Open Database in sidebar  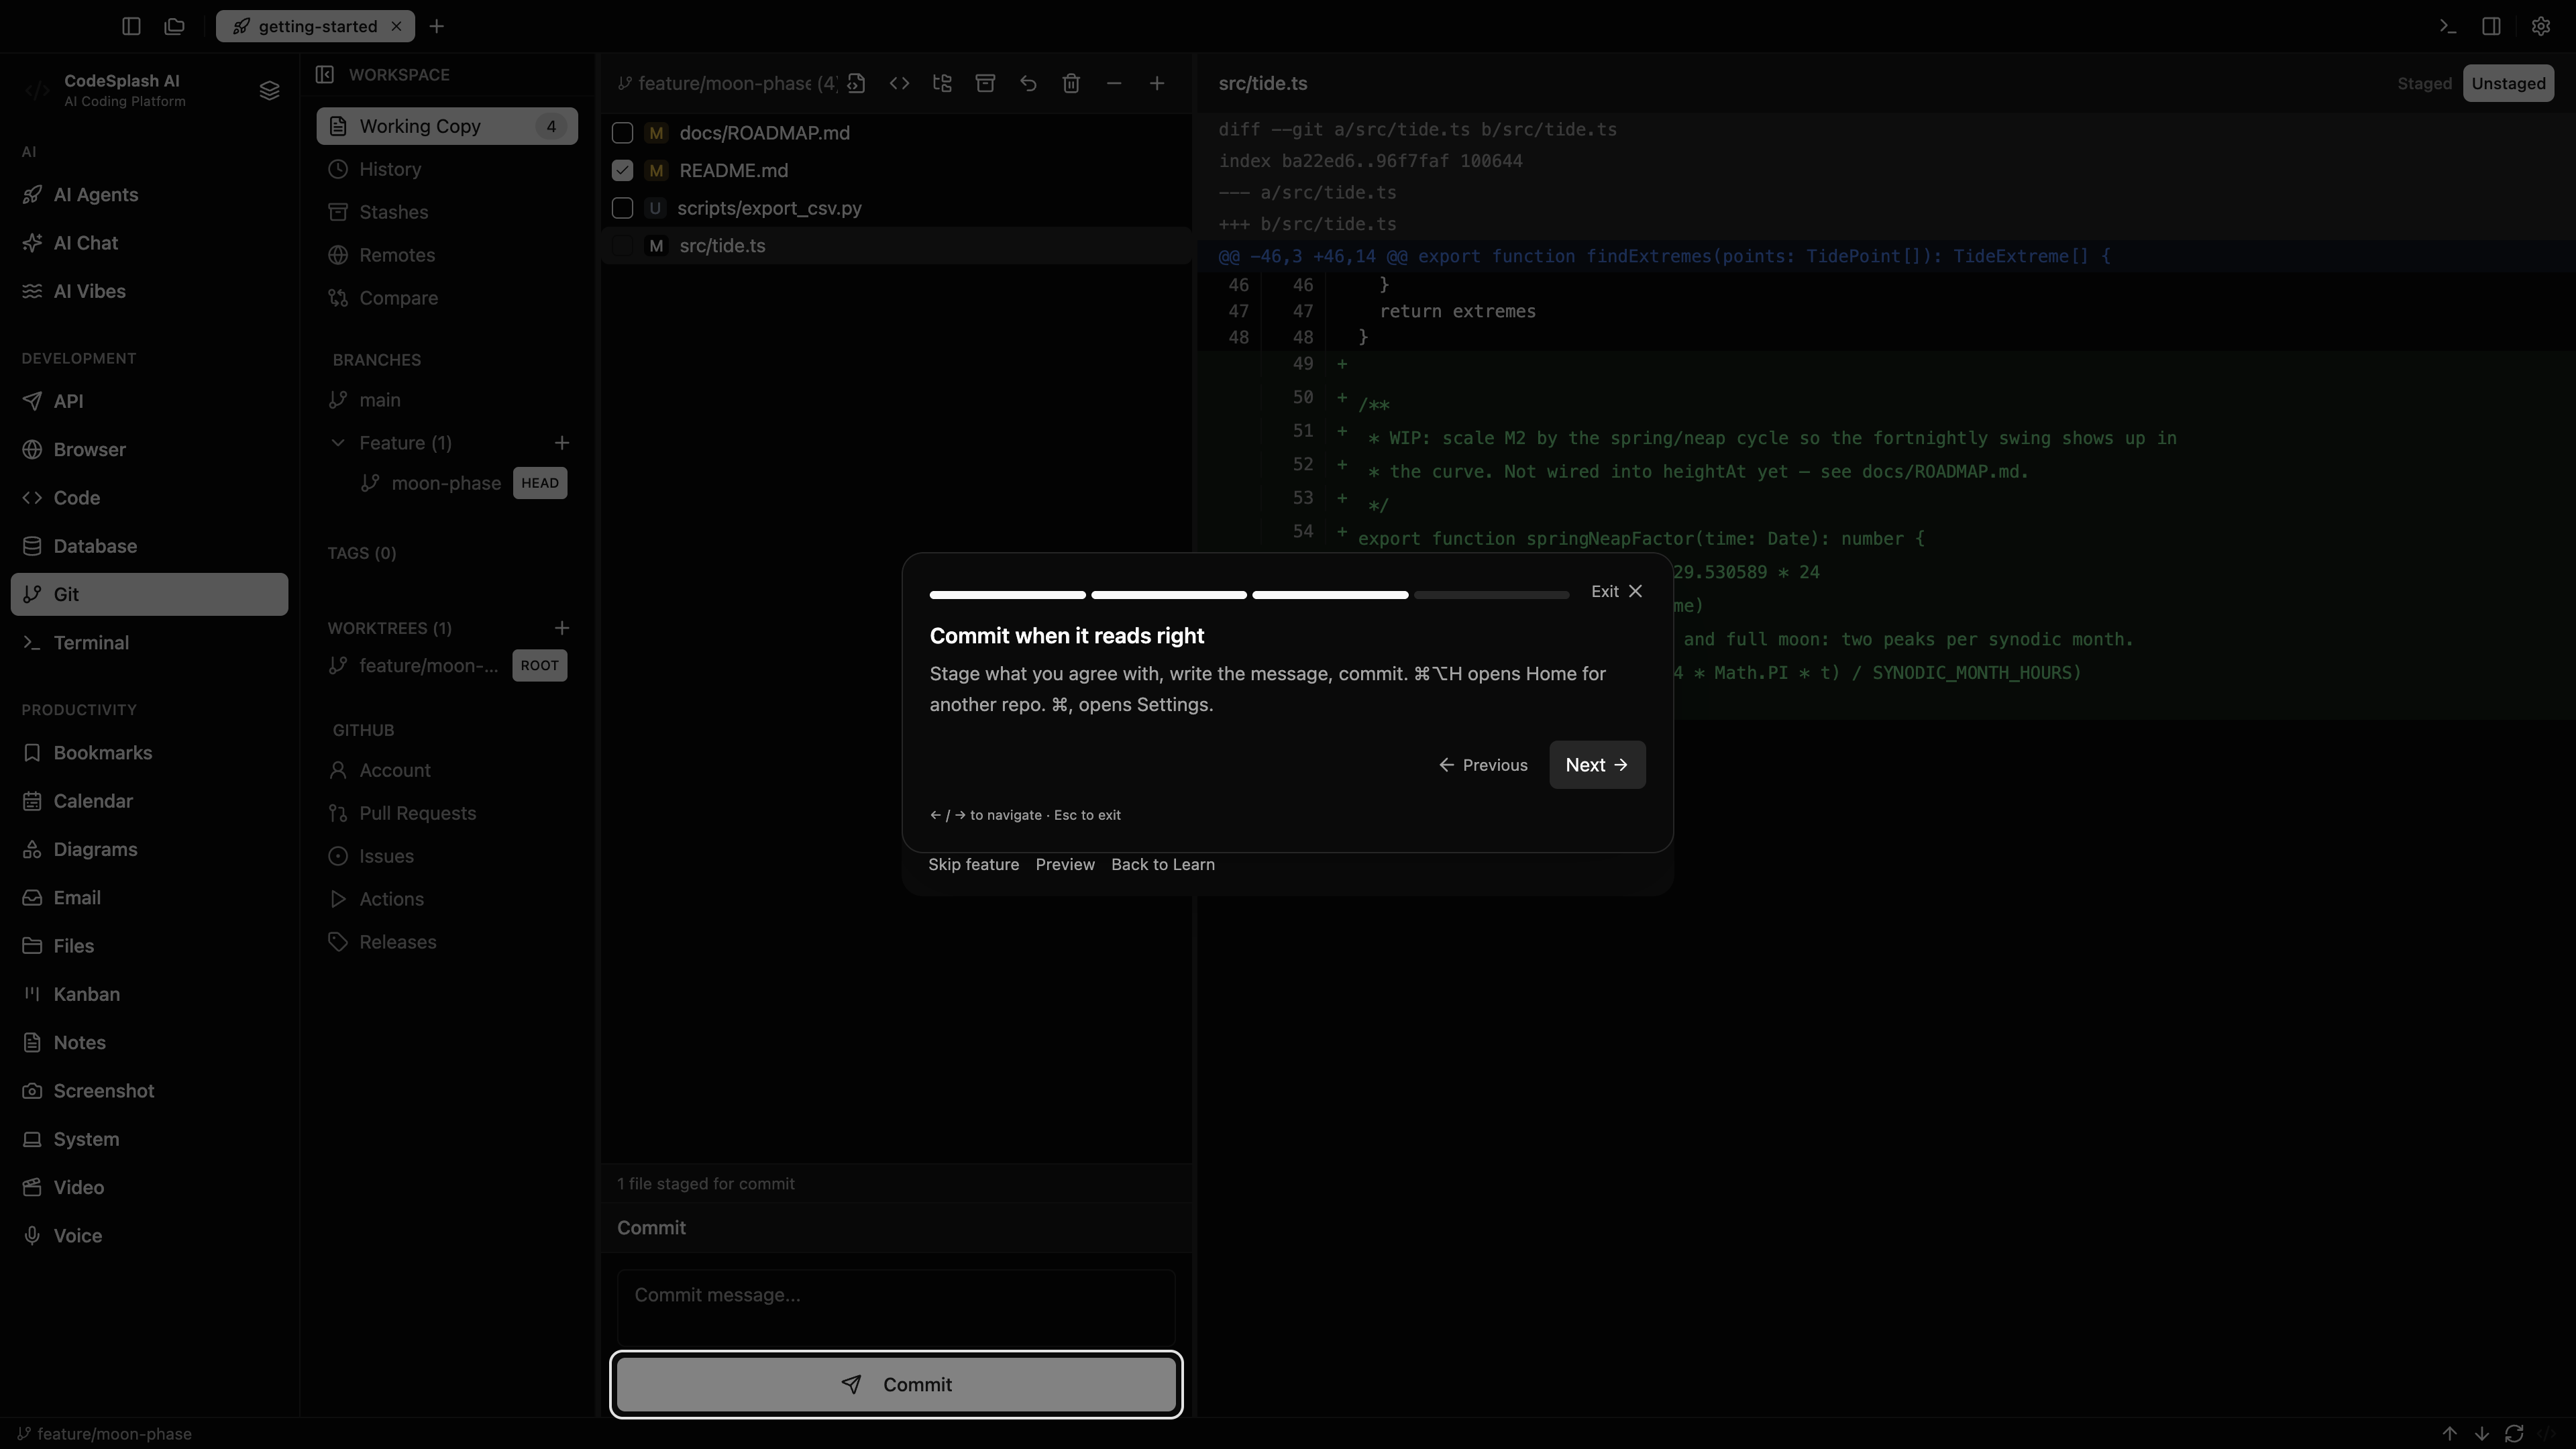[149, 546]
